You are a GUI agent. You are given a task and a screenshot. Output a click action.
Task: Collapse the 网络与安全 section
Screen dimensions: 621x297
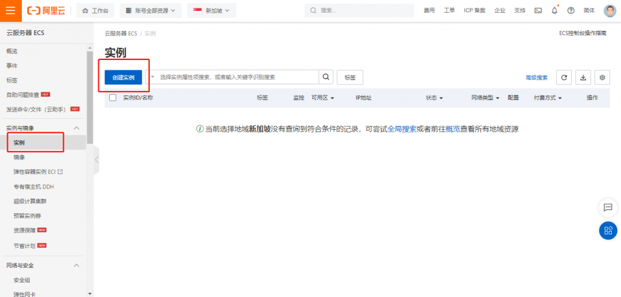click(x=77, y=265)
